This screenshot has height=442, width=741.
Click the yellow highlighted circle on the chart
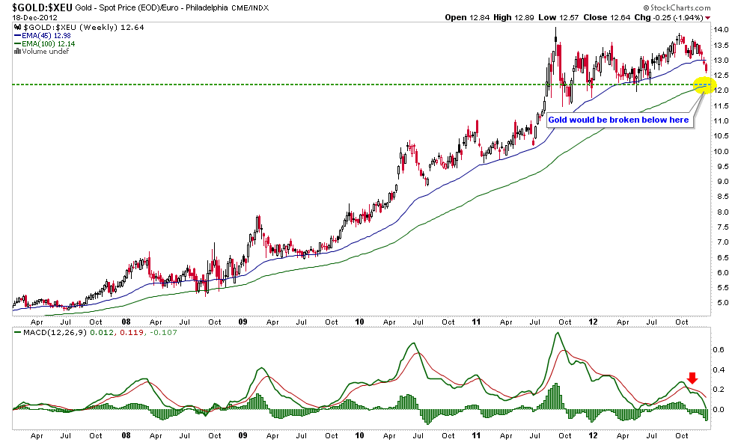coord(704,86)
